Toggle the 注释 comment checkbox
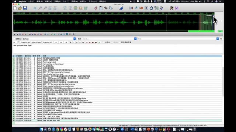236x132 pixels. coord(14,39)
